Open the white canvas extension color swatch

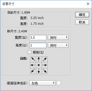(59, 83)
